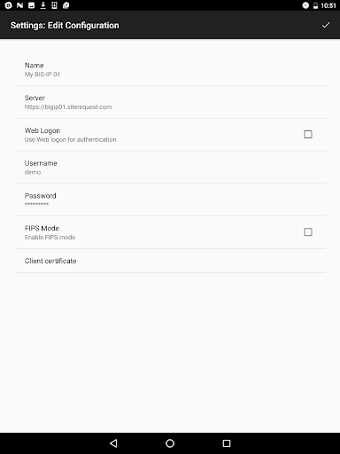Tap the Settings: Edit Configuration title

coord(65,26)
